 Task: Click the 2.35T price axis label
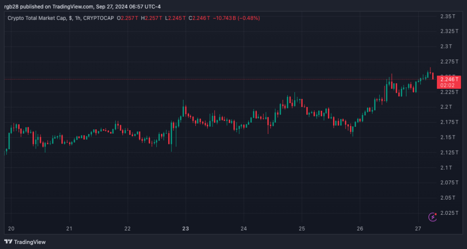[448, 16]
